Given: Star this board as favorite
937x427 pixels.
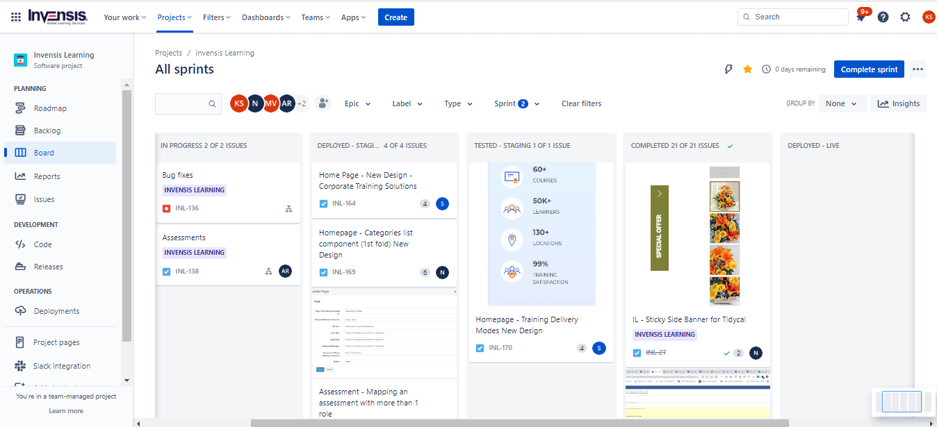Looking at the screenshot, I should (748, 69).
